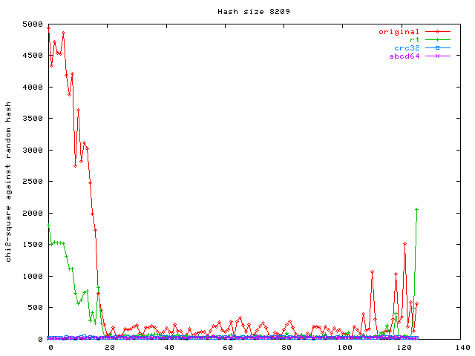Click the x-axis value 20

[110, 348]
